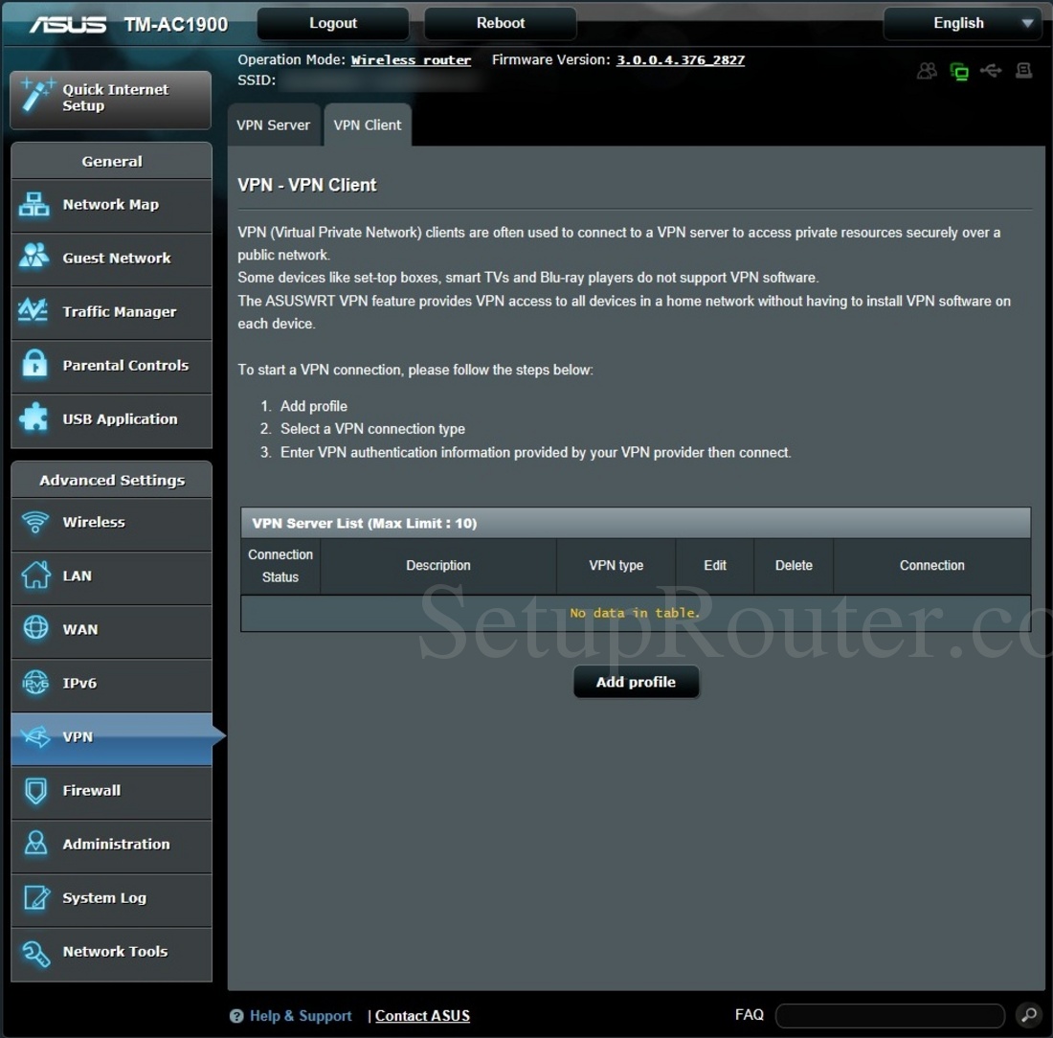The width and height of the screenshot is (1053, 1038).
Task: Open Parental Controls menu item
Action: 111,366
